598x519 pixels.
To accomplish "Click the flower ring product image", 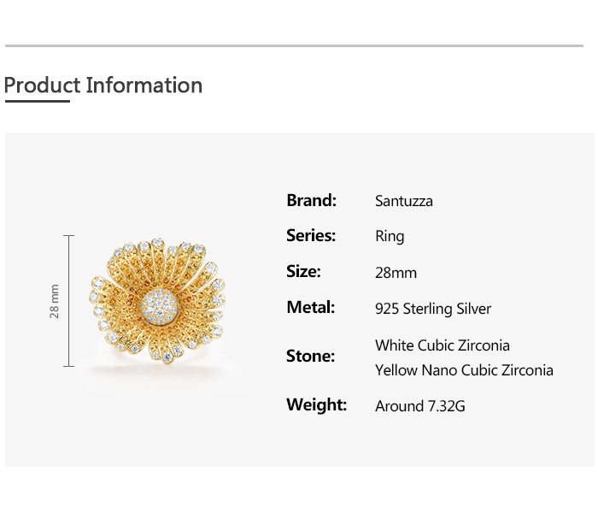I will (159, 304).
